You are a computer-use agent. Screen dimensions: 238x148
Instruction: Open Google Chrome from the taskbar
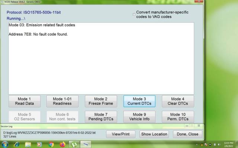click(x=51, y=144)
